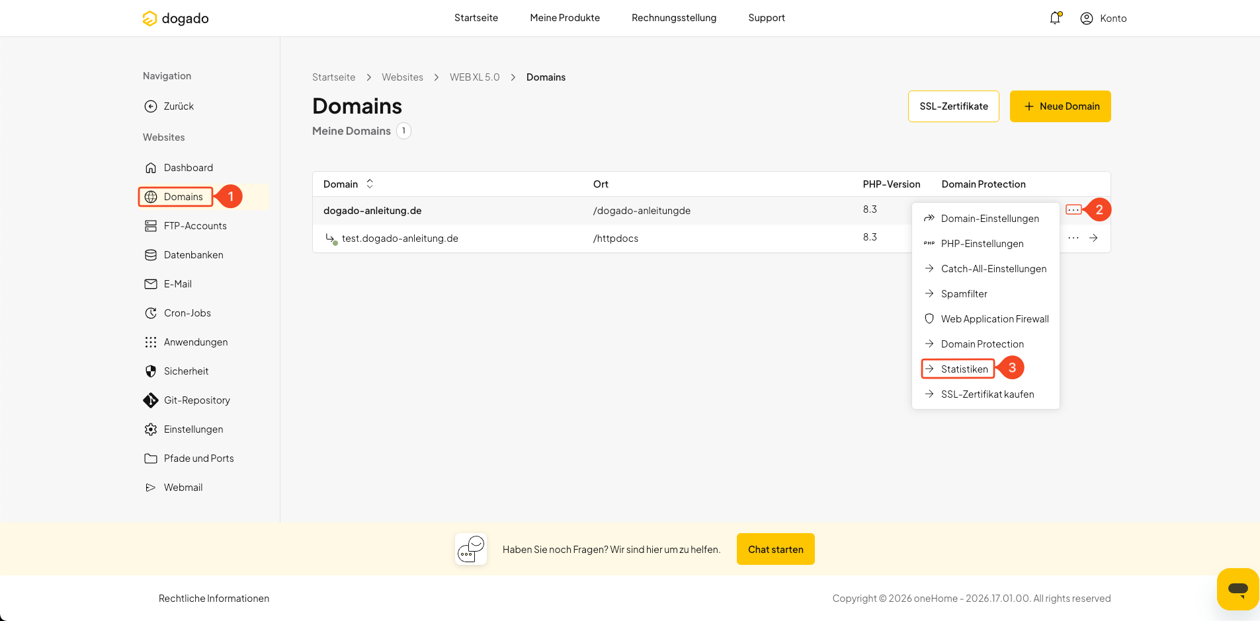Click the Cron-Jobs clock icon

click(x=151, y=313)
